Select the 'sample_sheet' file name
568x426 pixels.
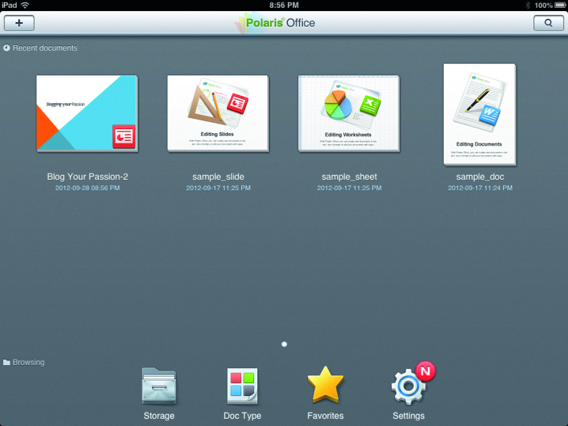click(x=349, y=177)
